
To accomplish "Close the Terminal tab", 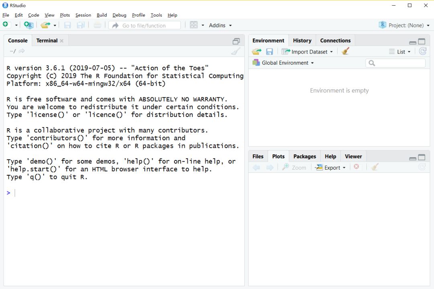I will (x=62, y=41).
